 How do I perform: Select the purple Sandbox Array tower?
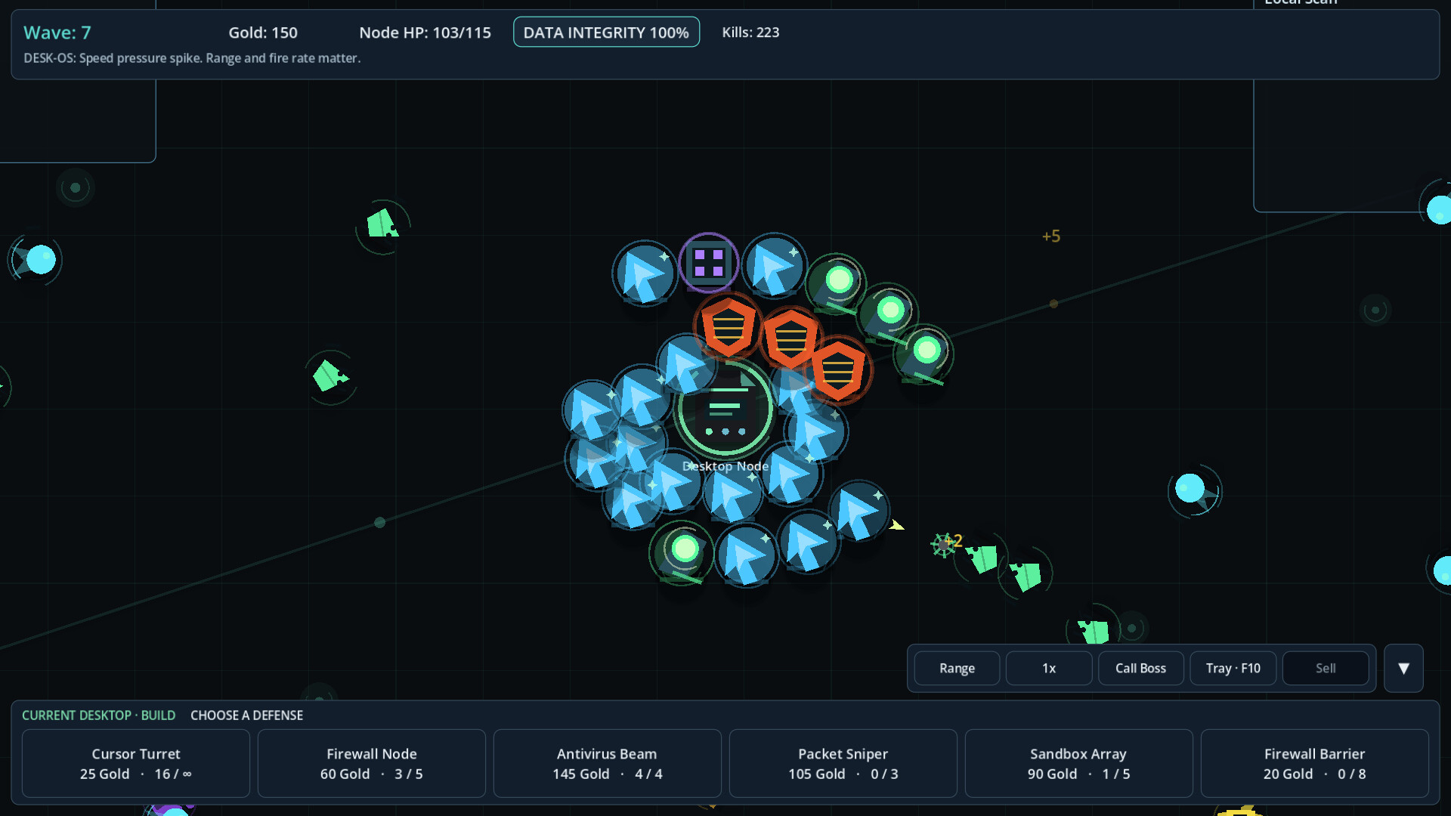tap(708, 262)
